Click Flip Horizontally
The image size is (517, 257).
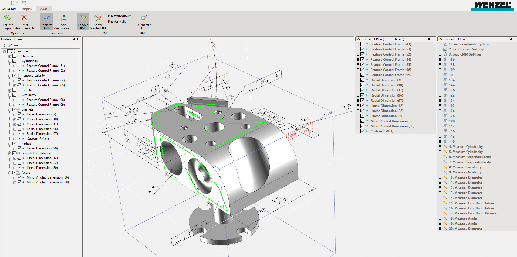[119, 16]
